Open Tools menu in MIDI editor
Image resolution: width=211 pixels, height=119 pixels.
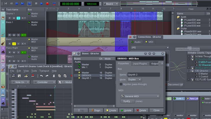pos(34,71)
